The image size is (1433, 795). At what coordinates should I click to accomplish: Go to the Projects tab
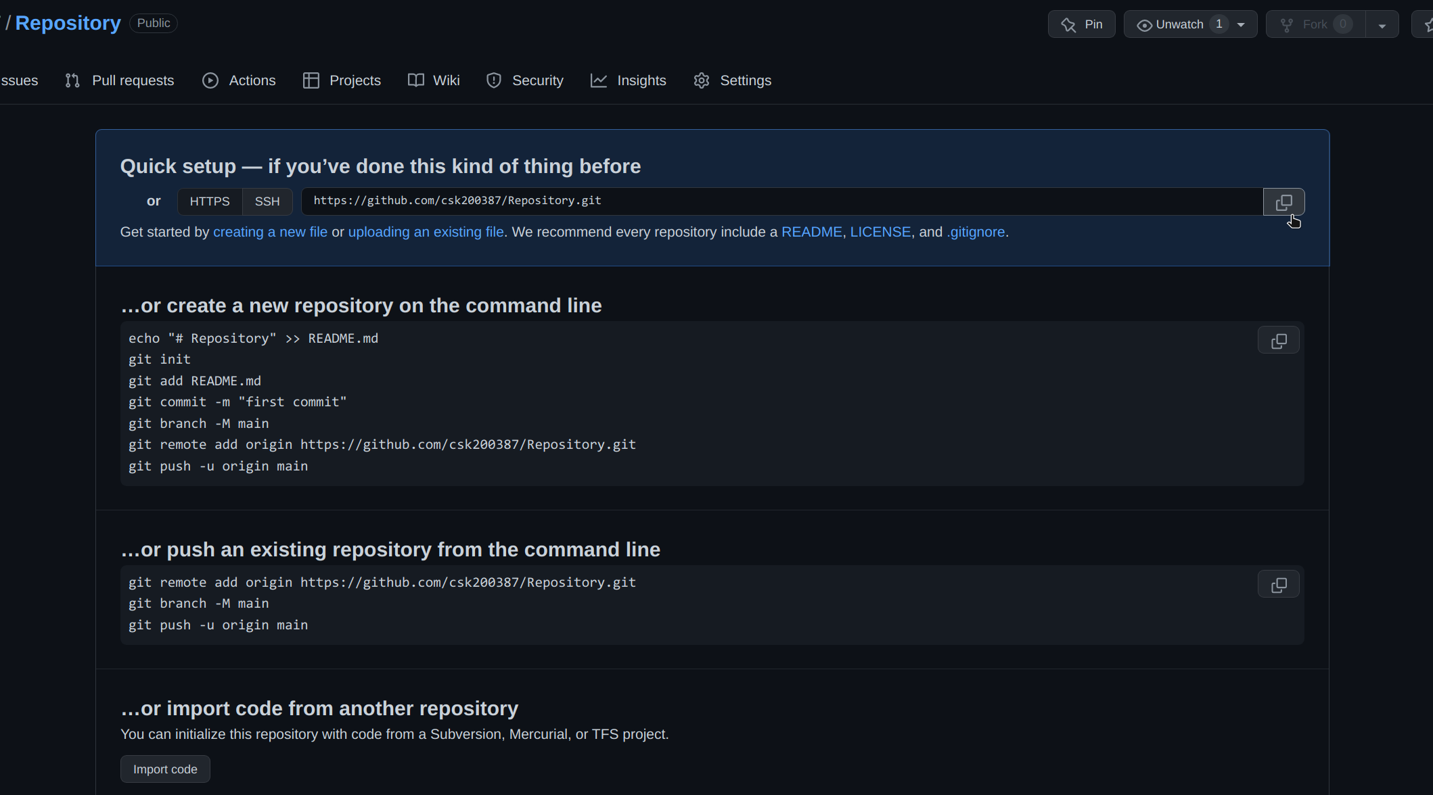click(x=342, y=80)
